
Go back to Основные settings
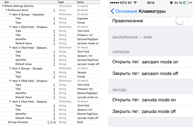tap(126, 11)
